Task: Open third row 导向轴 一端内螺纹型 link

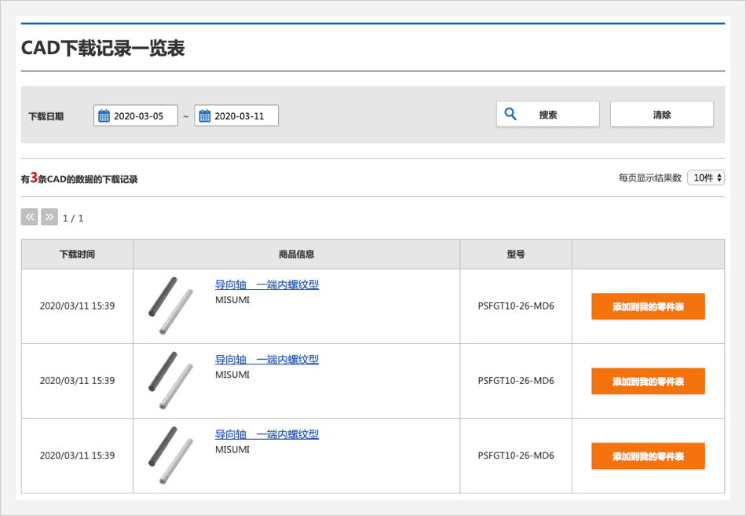Action: 266,434
